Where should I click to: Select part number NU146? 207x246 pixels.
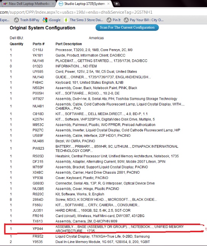38,61
